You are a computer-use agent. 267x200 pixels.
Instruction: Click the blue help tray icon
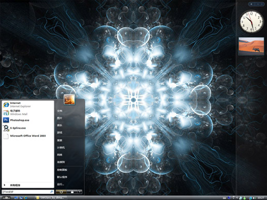coord(229,198)
